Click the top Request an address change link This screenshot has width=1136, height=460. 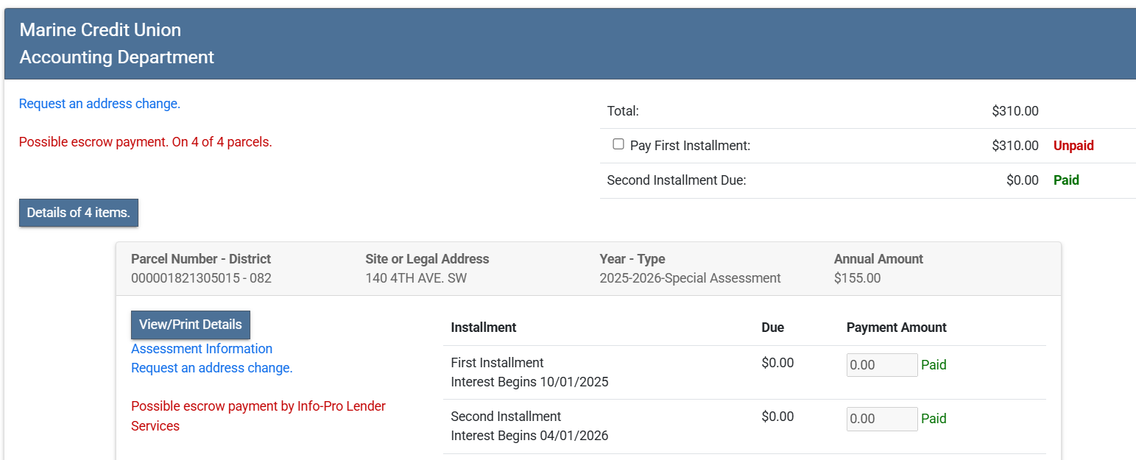(x=99, y=104)
